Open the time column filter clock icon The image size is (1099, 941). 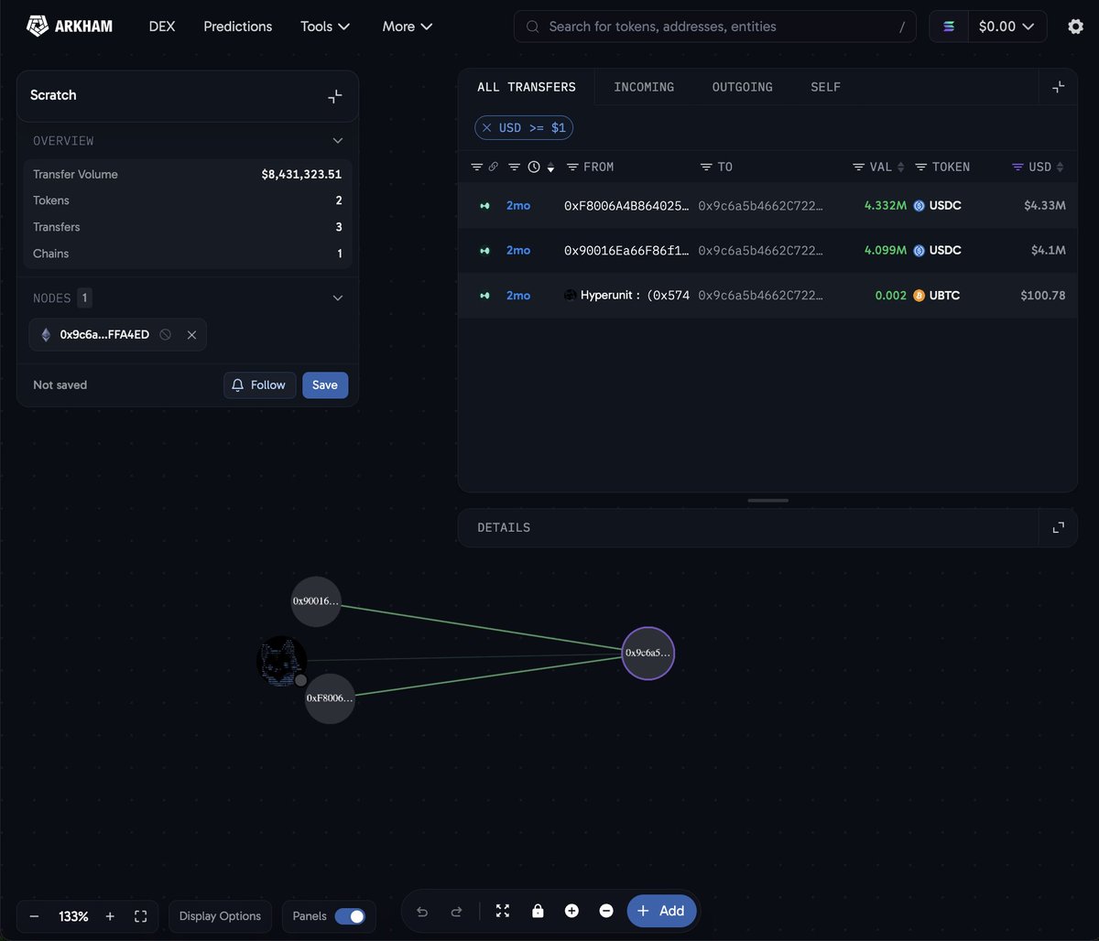pyautogui.click(x=534, y=167)
